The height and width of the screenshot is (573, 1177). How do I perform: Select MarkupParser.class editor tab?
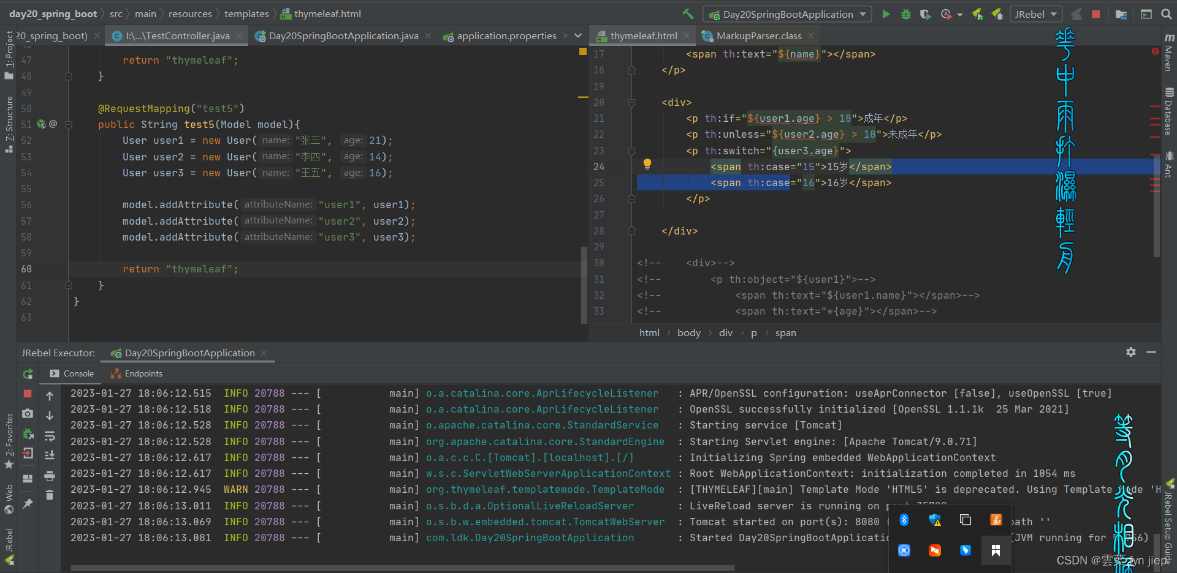pos(758,36)
